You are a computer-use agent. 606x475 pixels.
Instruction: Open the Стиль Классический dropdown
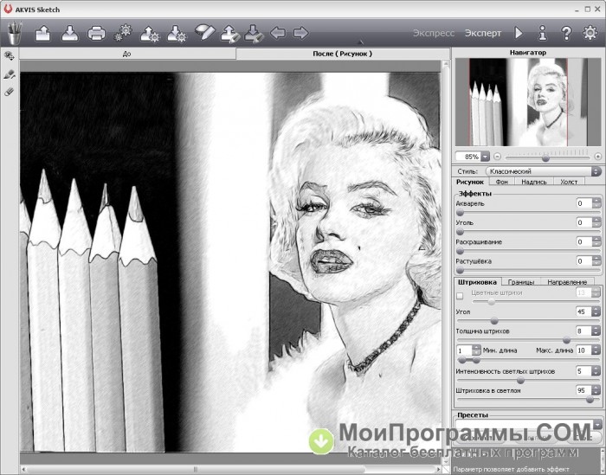pos(543,171)
